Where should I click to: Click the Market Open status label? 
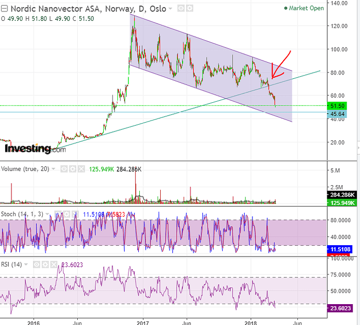(304, 8)
